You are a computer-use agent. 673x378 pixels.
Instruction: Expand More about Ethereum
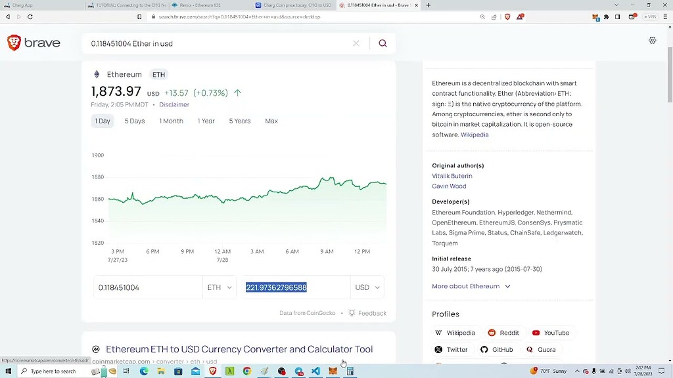(x=471, y=286)
